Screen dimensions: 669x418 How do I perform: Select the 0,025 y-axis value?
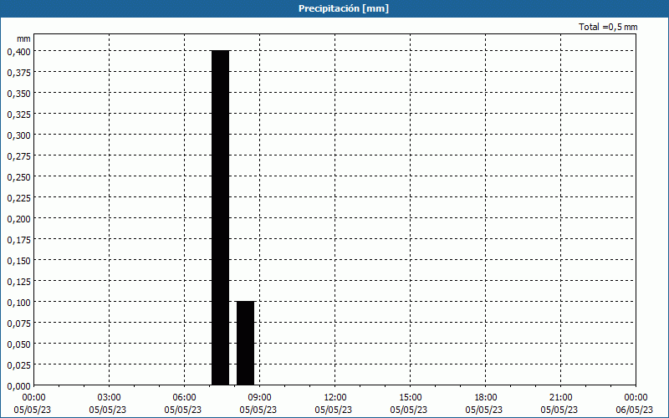pyautogui.click(x=18, y=365)
